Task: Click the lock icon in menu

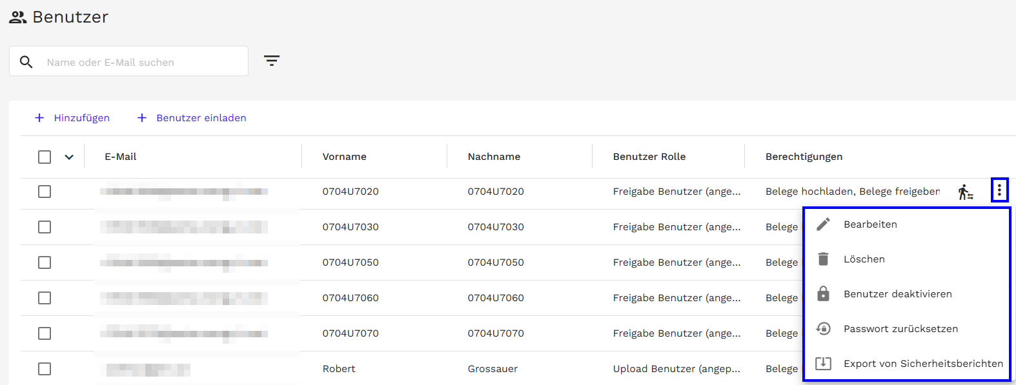Action: pyautogui.click(x=823, y=294)
